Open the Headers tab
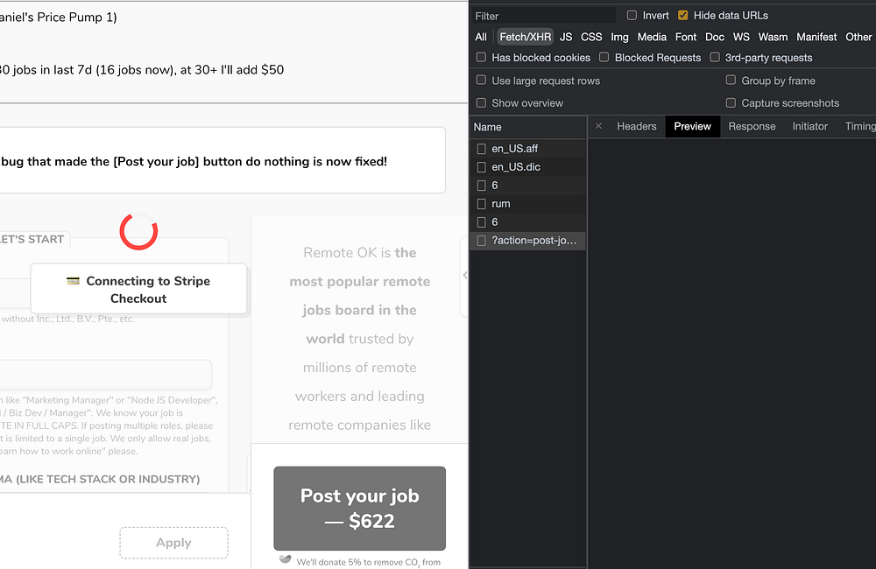This screenshot has width=876, height=569. (636, 126)
